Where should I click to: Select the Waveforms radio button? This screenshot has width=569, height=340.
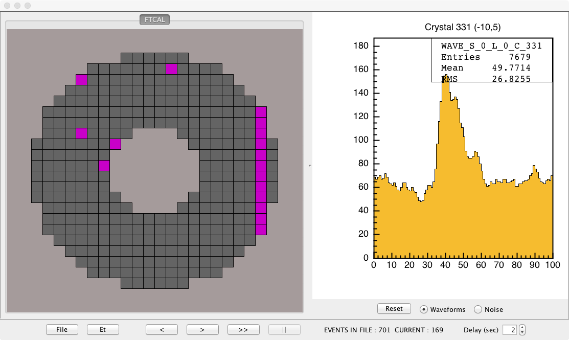pos(424,309)
